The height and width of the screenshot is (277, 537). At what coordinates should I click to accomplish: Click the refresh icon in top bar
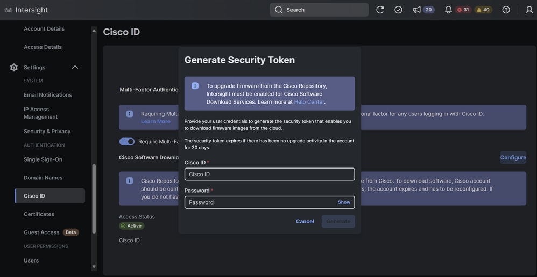(x=380, y=10)
